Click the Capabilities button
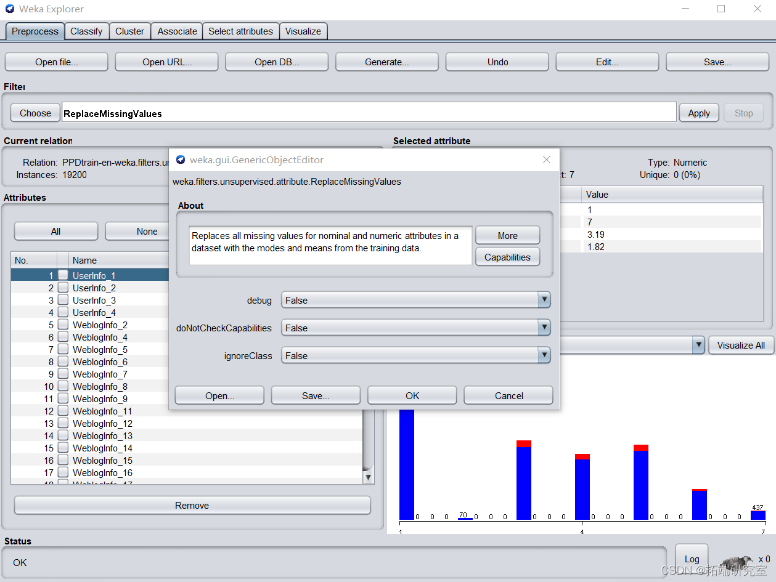Viewport: 776px width, 582px height. coord(507,257)
